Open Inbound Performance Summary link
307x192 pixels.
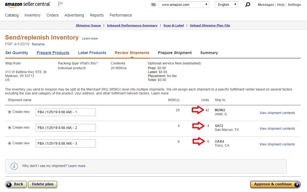(132, 25)
